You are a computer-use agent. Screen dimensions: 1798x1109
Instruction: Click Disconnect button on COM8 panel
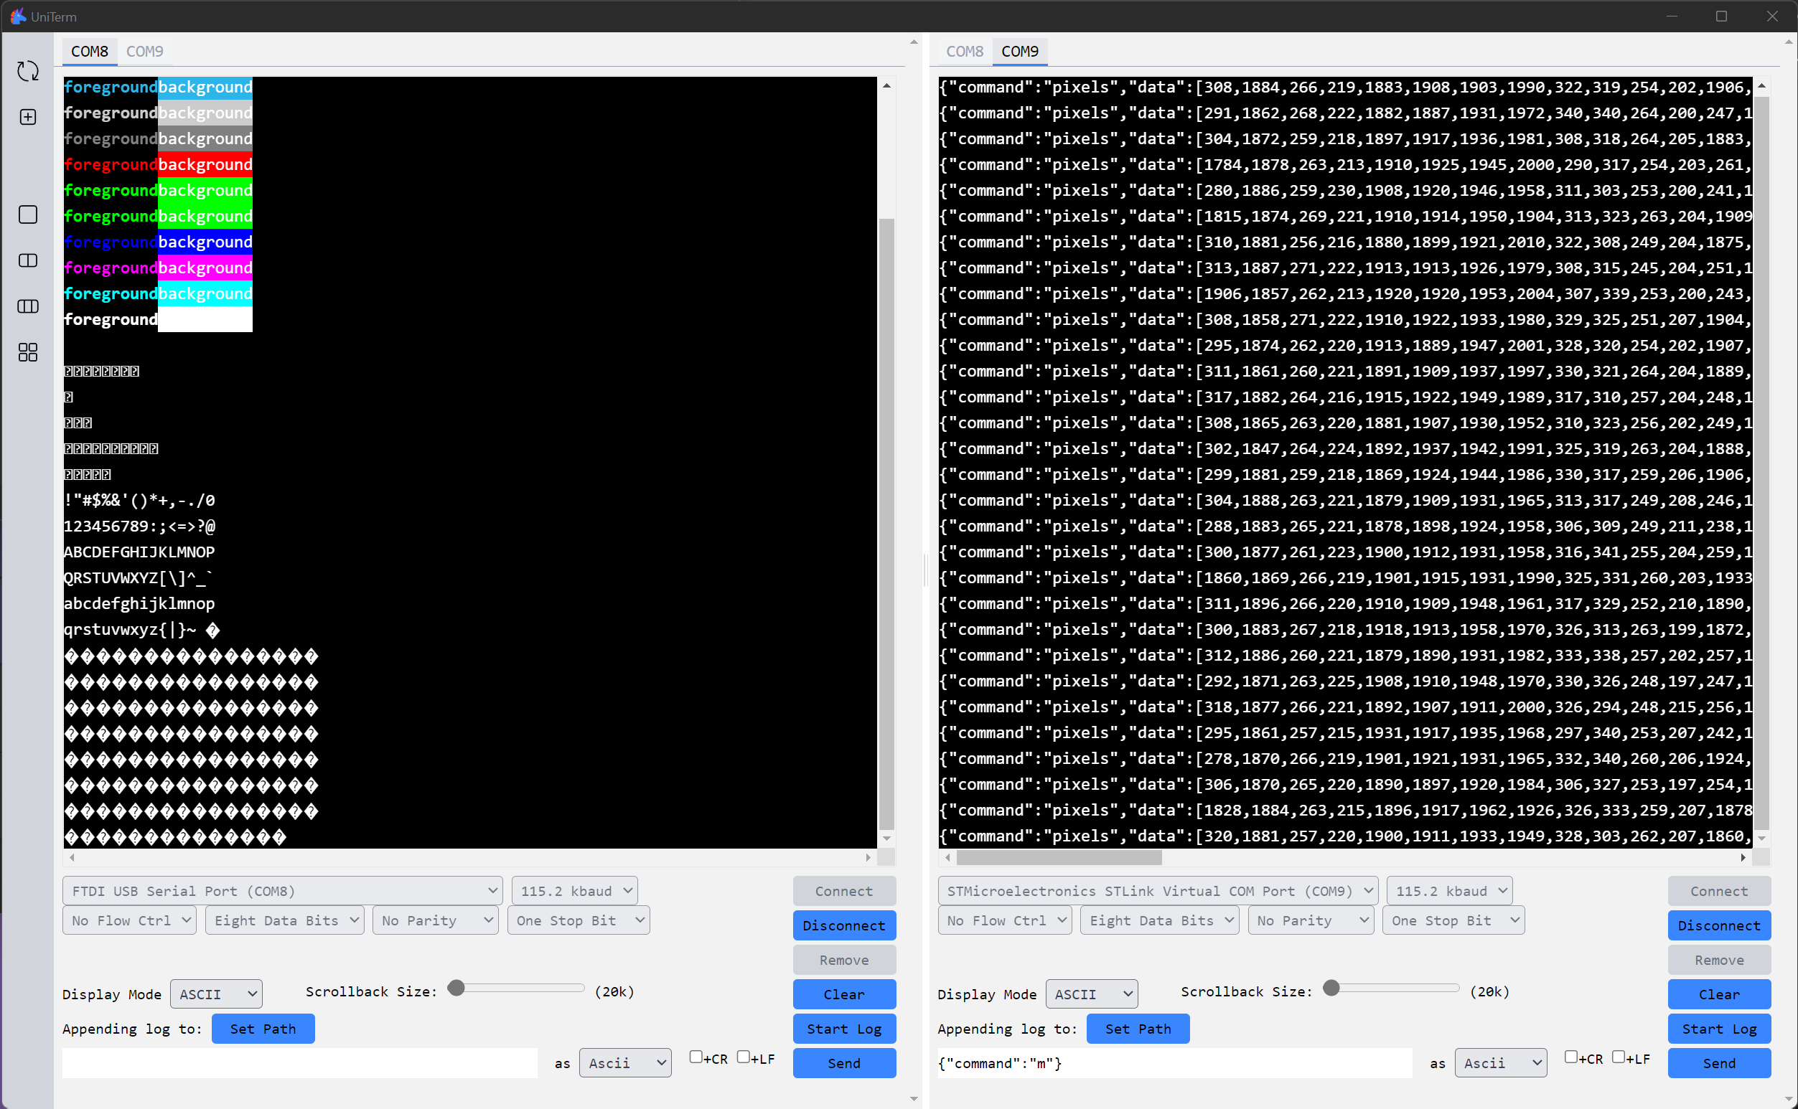pos(844,925)
